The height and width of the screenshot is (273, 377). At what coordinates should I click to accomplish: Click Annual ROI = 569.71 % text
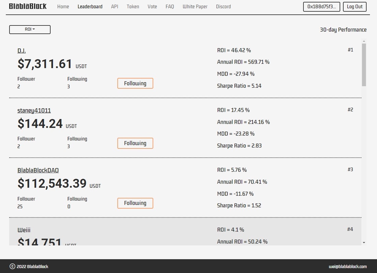(243, 62)
